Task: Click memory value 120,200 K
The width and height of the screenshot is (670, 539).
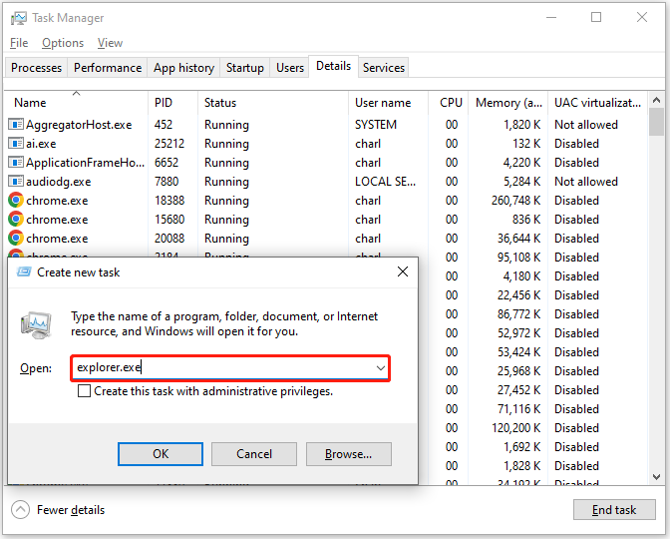Action: 516,428
